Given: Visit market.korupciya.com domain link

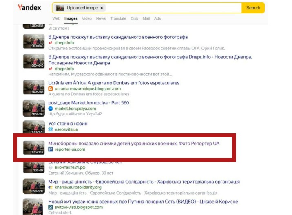Looking at the screenshot, I should pos(75,109).
